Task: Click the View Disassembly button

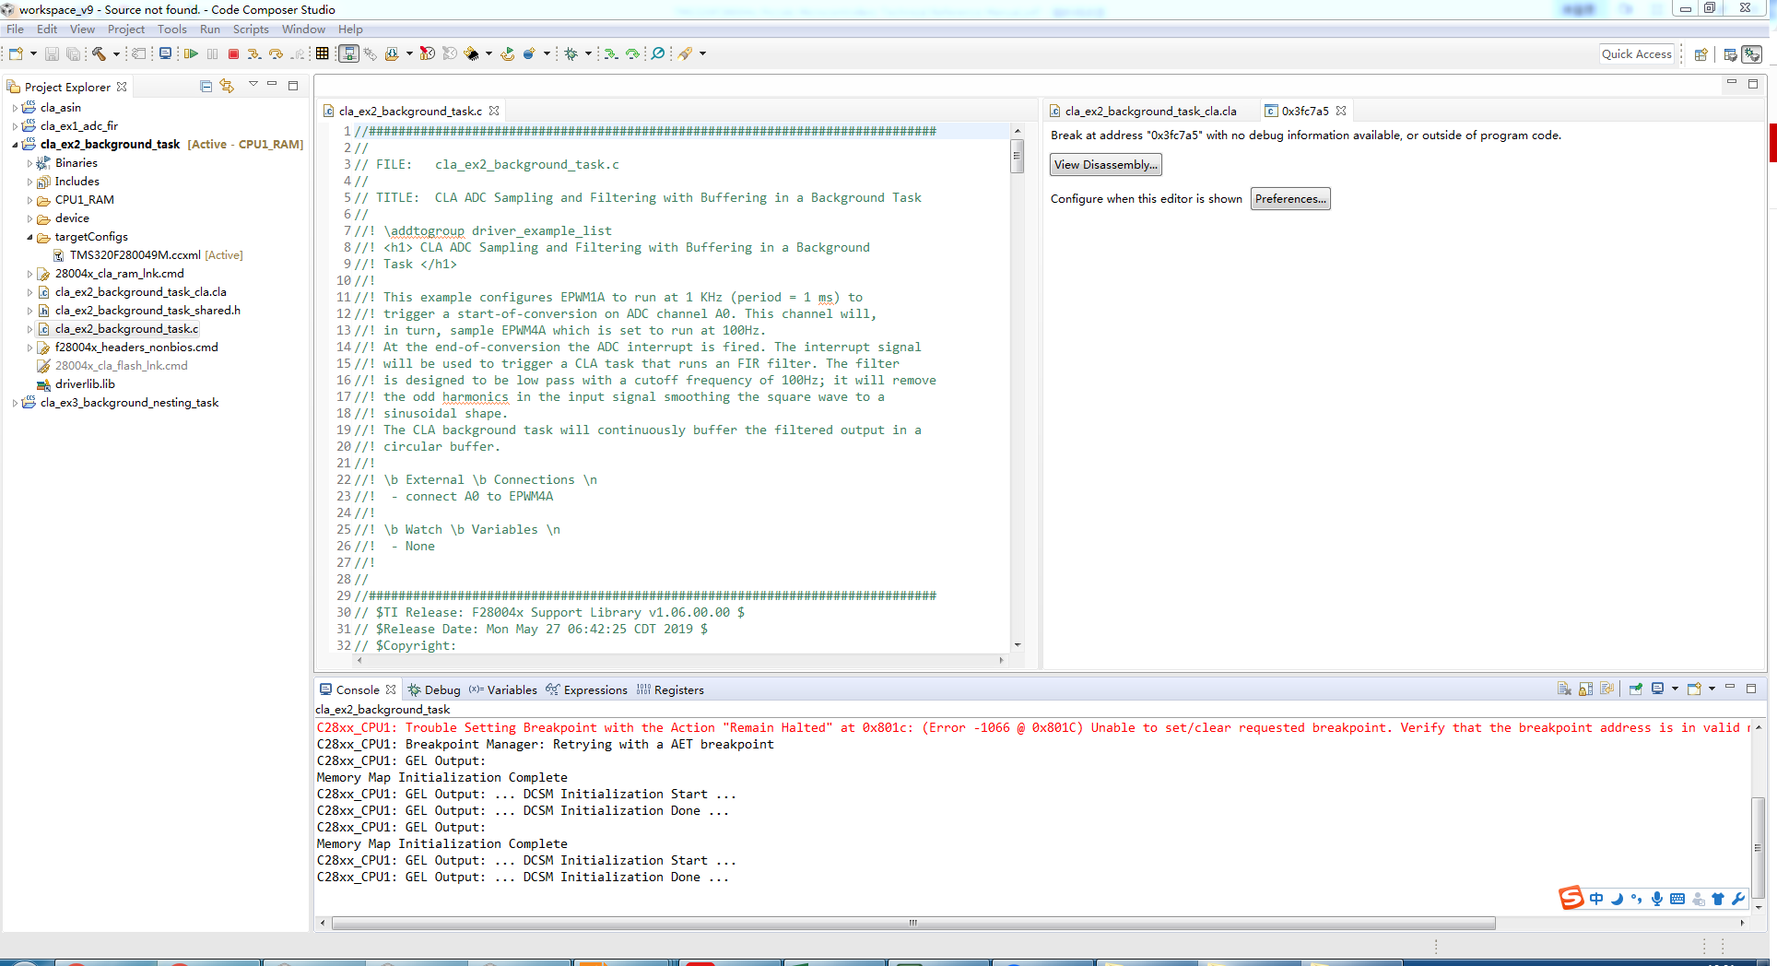Action: pos(1105,165)
